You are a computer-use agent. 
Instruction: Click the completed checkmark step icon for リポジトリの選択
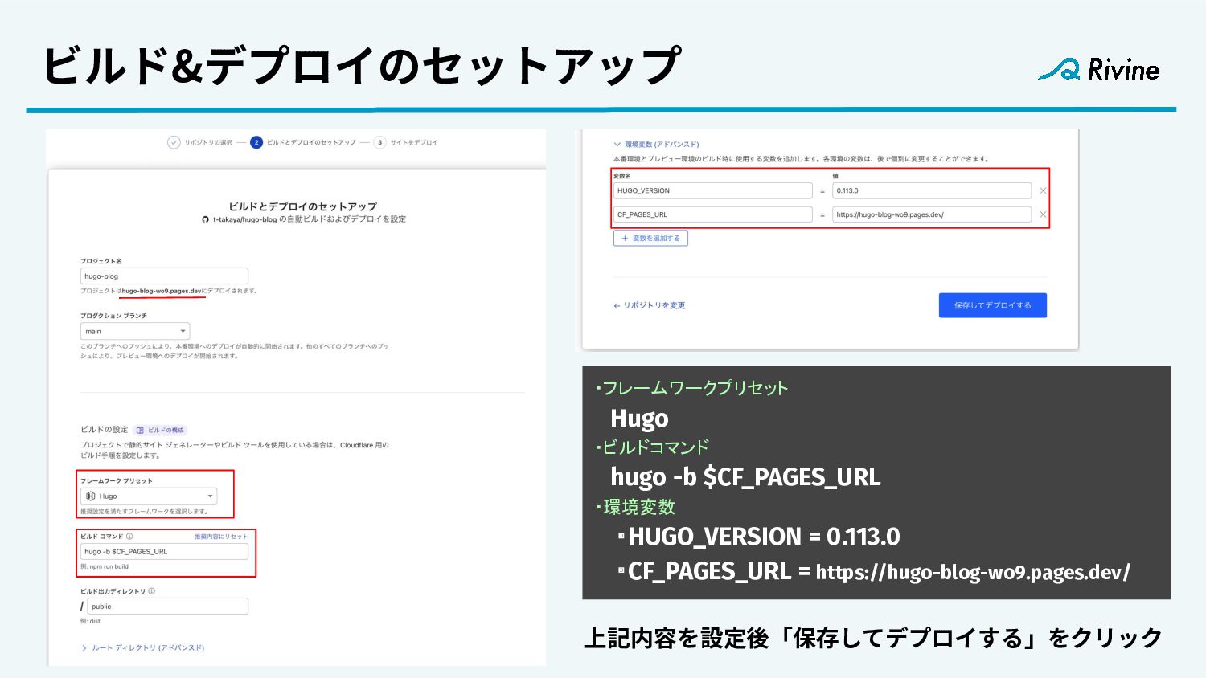(174, 142)
